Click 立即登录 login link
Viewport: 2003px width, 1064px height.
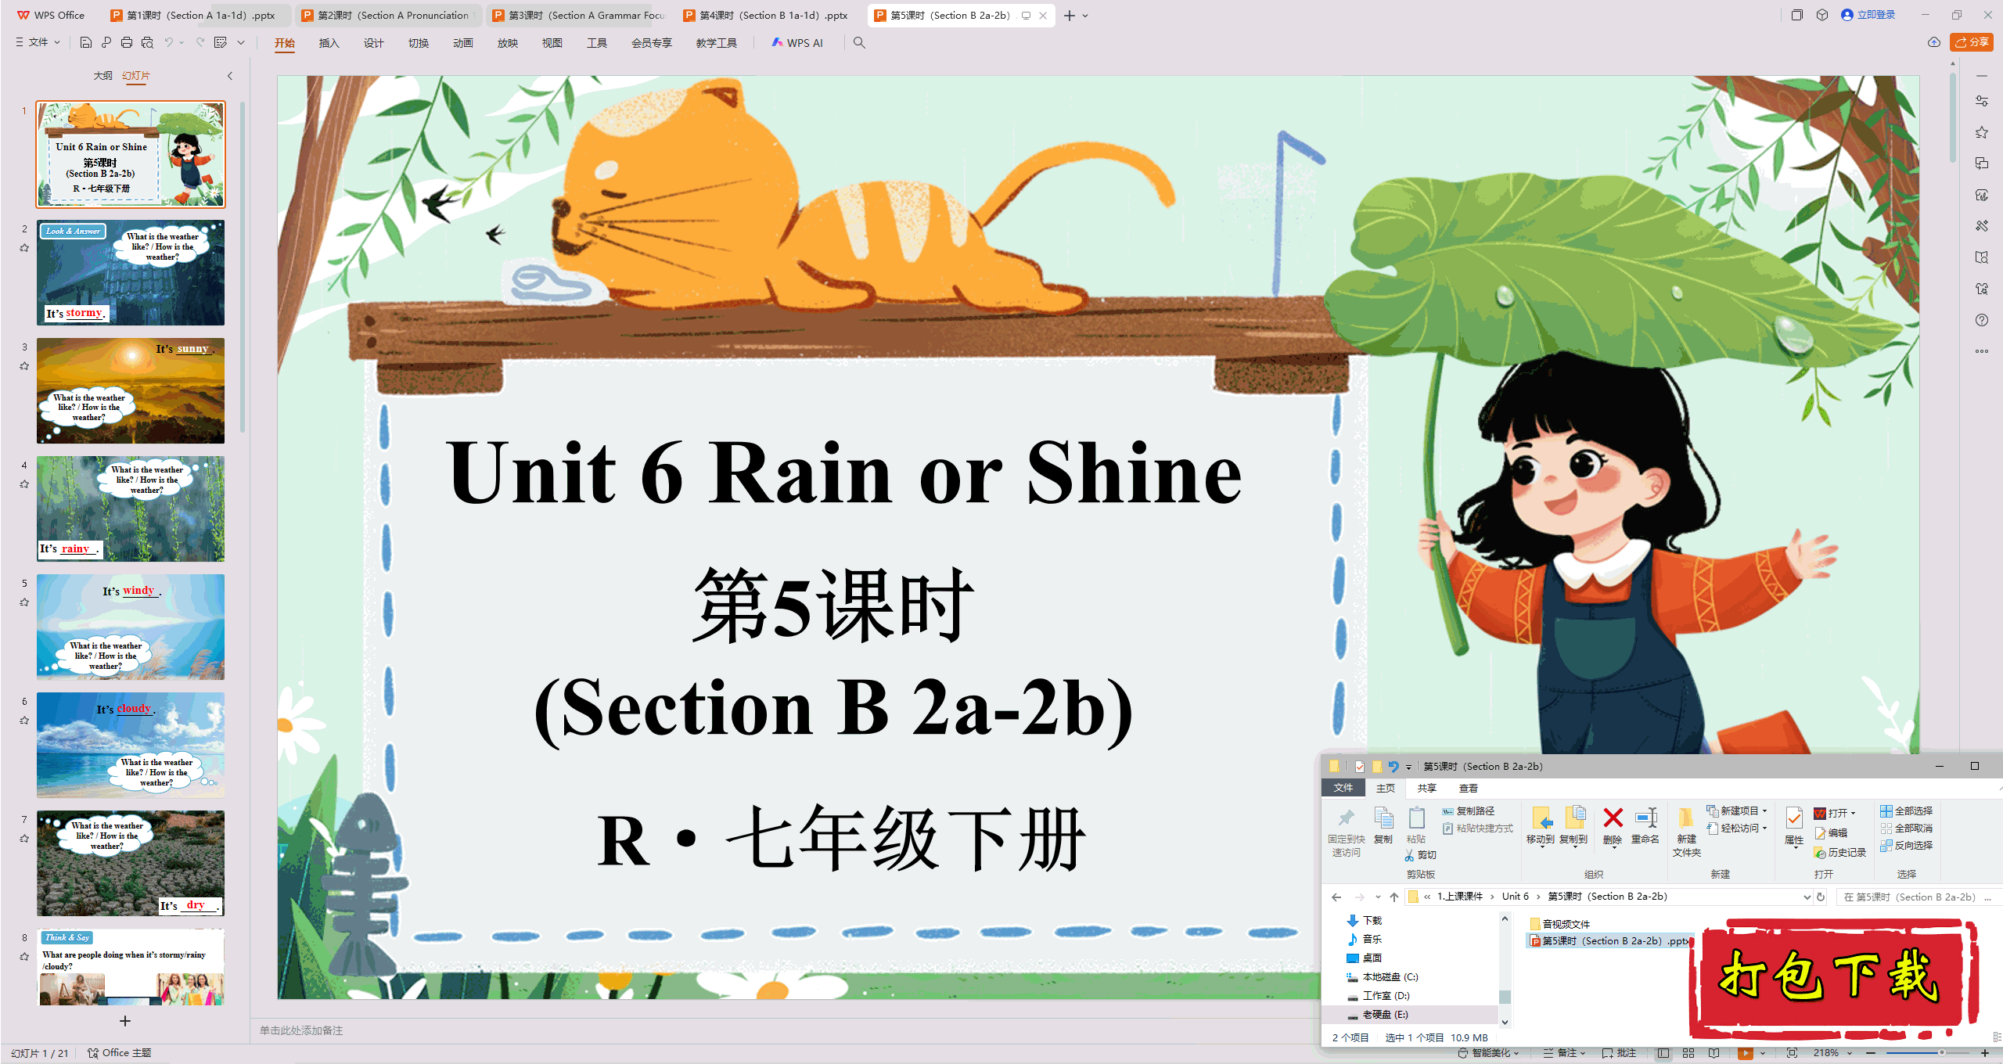pos(1868,15)
